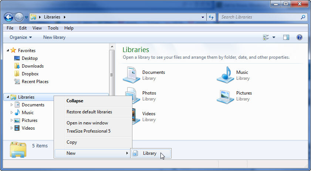
Task: Click the search magnifier icon
Action: (303, 17)
